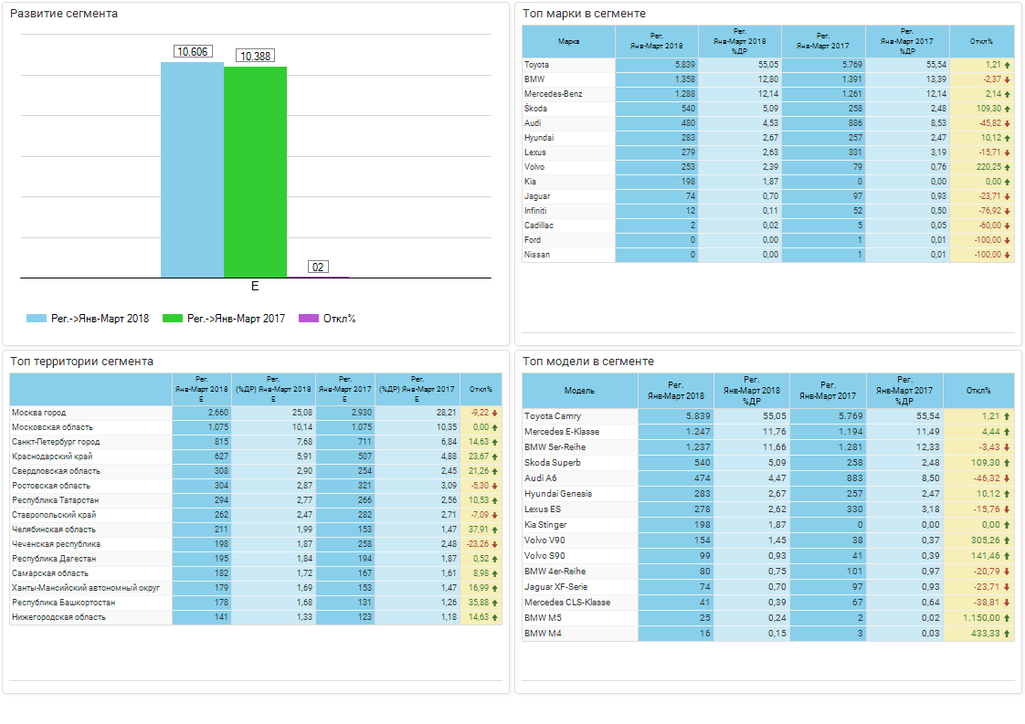Image resolution: width=1025 pixels, height=724 pixels.
Task: Click the Откл% header in the territories table
Action: click(x=481, y=389)
